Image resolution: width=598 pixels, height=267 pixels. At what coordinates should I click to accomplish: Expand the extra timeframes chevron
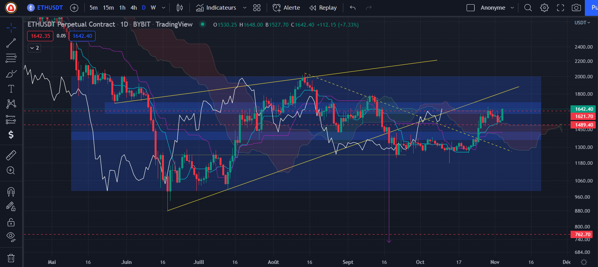point(163,7)
